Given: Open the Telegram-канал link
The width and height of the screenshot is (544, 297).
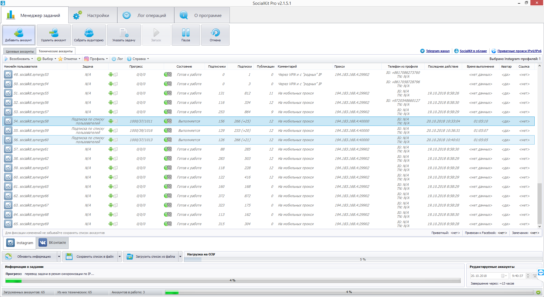Looking at the screenshot, I should point(437,51).
